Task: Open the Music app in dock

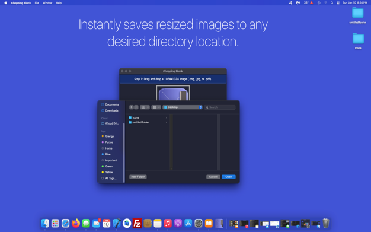Action: pos(168,223)
